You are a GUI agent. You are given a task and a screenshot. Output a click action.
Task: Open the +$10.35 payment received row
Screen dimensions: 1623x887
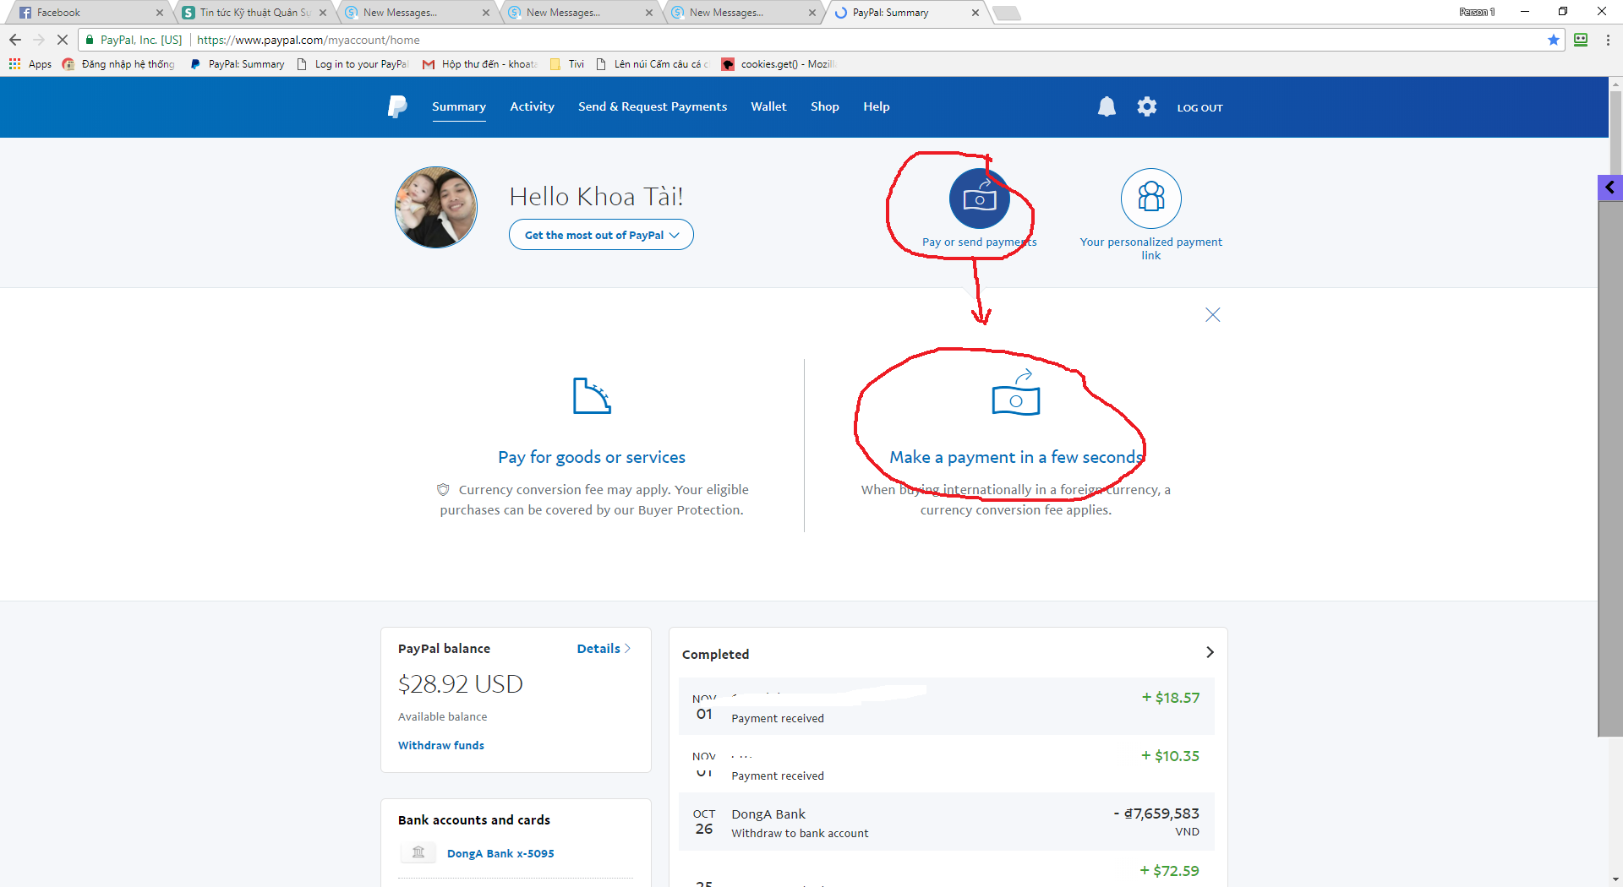point(946,764)
